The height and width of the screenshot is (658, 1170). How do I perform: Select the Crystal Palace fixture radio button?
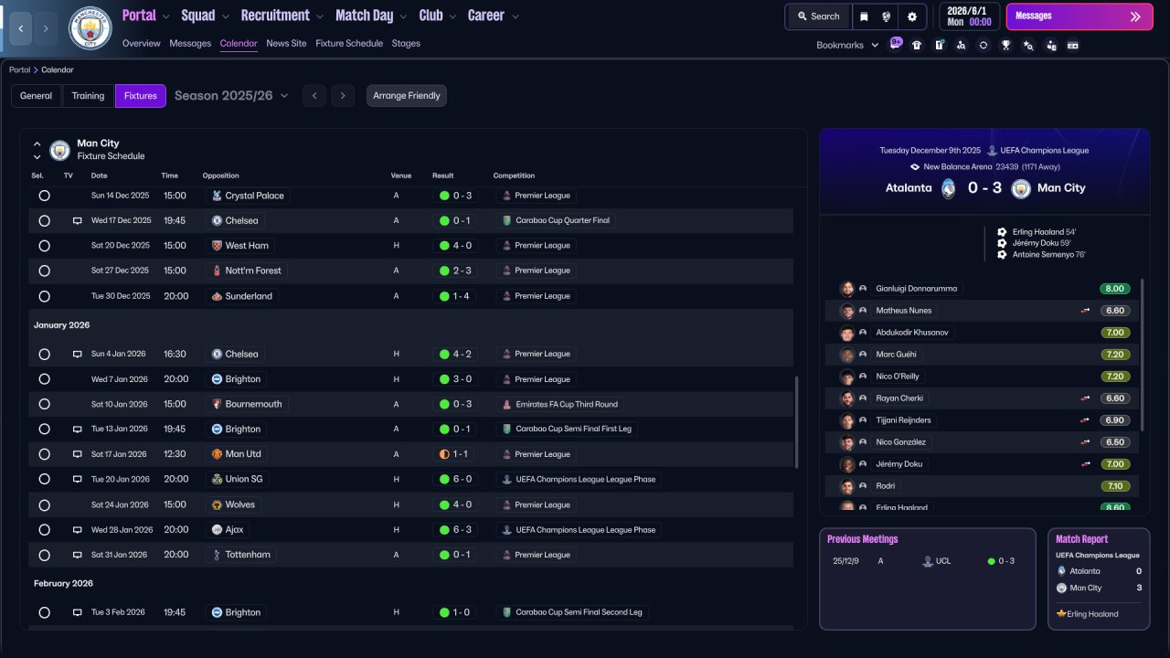click(44, 196)
